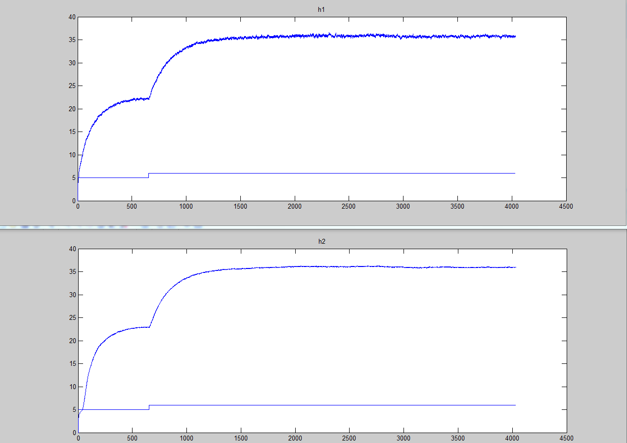This screenshot has width=627, height=443.
Task: Click the kink near 22 in h1 curve
Action: tap(149, 98)
